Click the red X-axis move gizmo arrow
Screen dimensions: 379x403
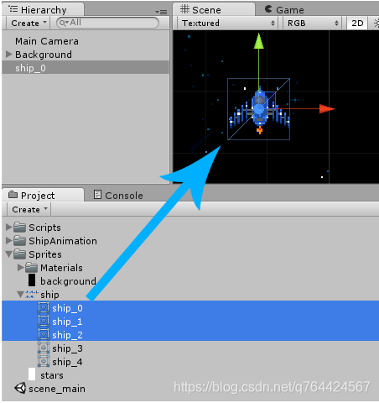(326, 109)
